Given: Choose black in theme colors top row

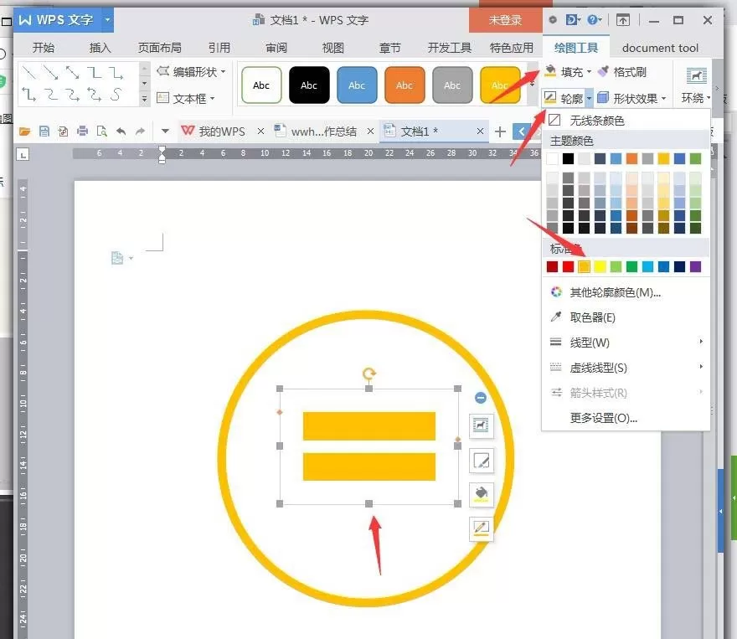Looking at the screenshot, I should [568, 159].
